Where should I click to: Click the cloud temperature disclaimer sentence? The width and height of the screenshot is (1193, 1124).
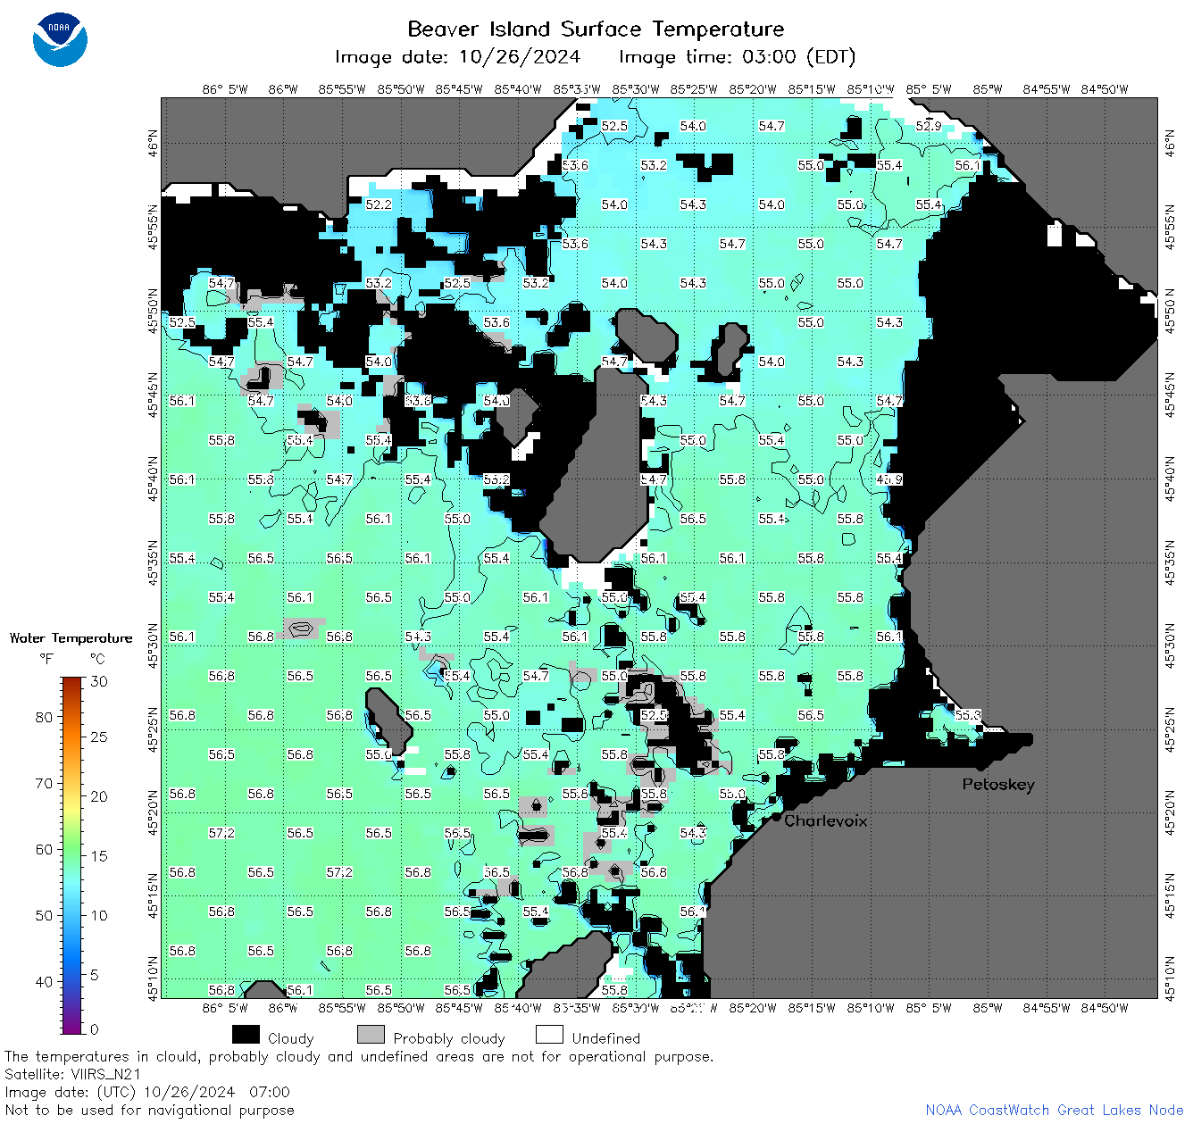[359, 1056]
